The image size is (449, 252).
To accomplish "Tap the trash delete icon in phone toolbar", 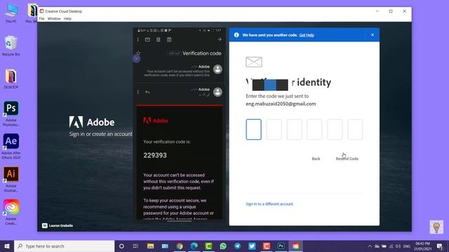I will click(158, 40).
